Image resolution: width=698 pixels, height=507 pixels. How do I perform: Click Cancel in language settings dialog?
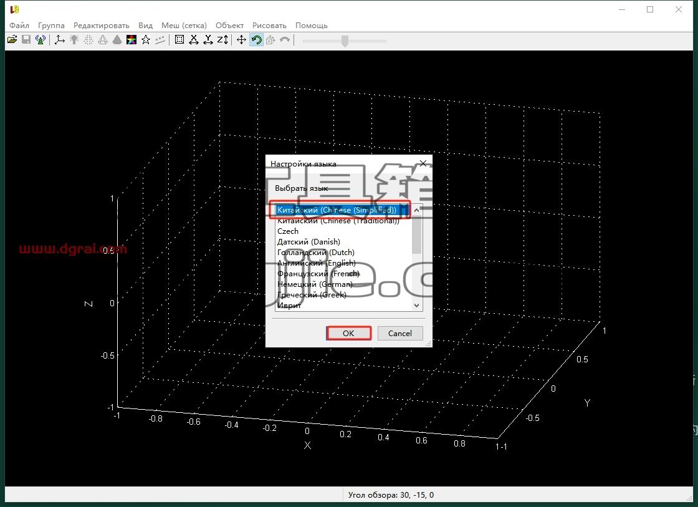coord(400,333)
